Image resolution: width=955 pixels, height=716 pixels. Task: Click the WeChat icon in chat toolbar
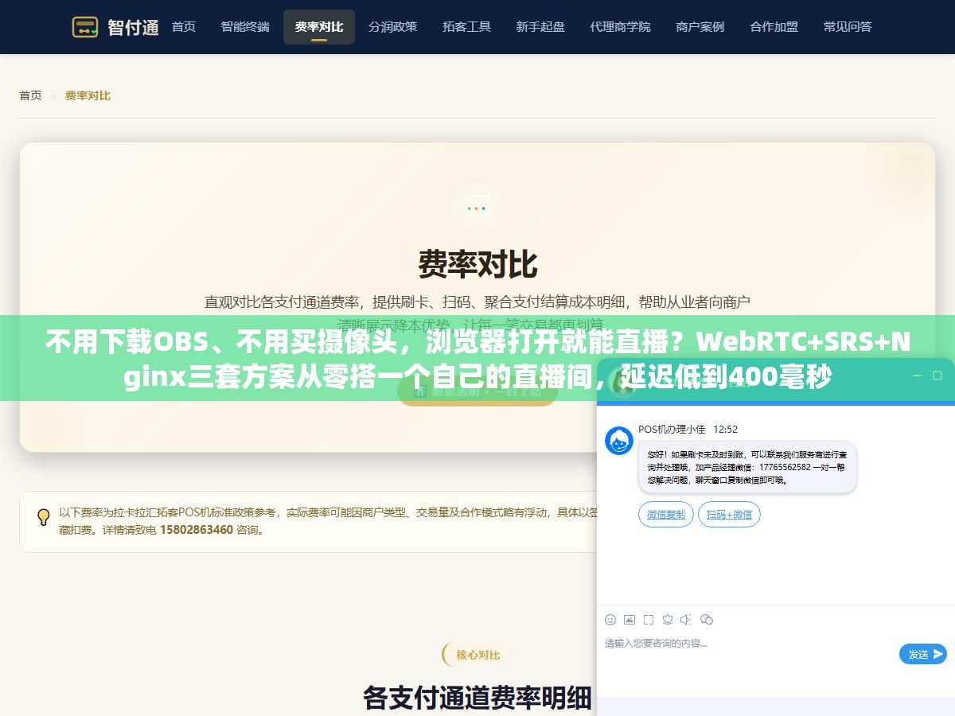707,620
